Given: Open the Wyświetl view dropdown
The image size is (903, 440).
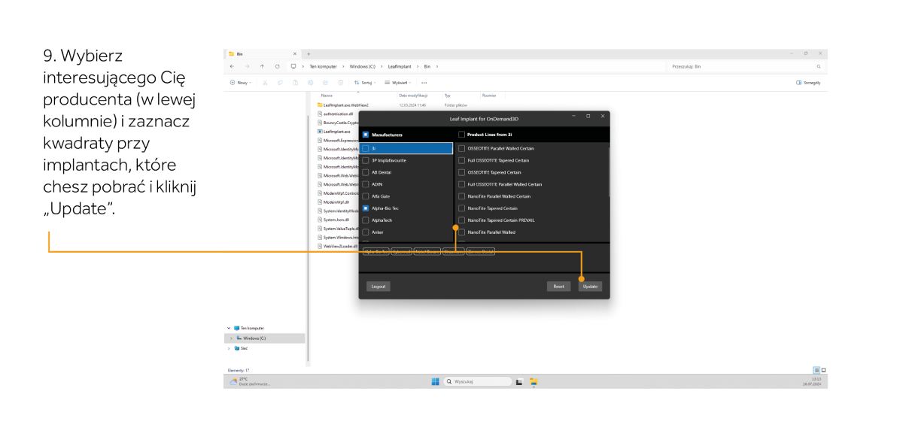Looking at the screenshot, I should [x=397, y=82].
